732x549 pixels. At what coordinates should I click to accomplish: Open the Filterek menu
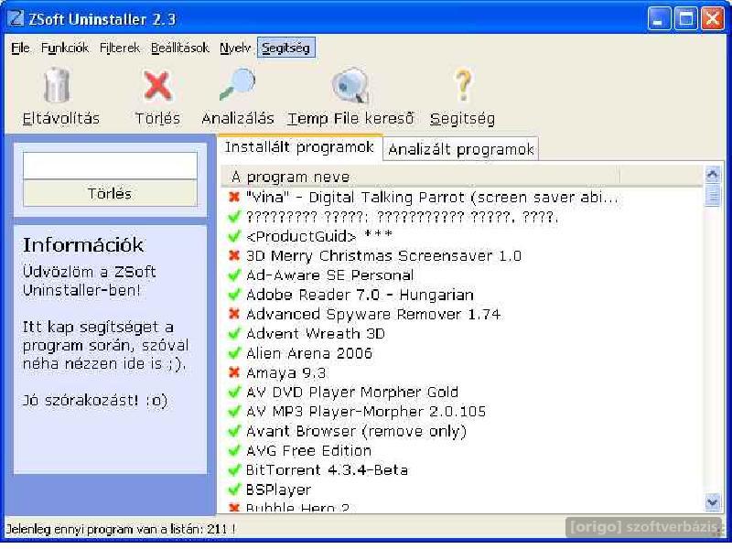coord(120,48)
